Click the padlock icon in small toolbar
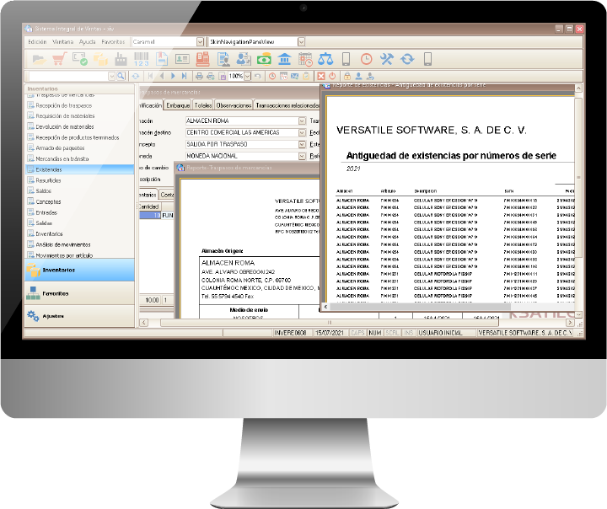Screen dimensions: 607x509 (x=346, y=76)
